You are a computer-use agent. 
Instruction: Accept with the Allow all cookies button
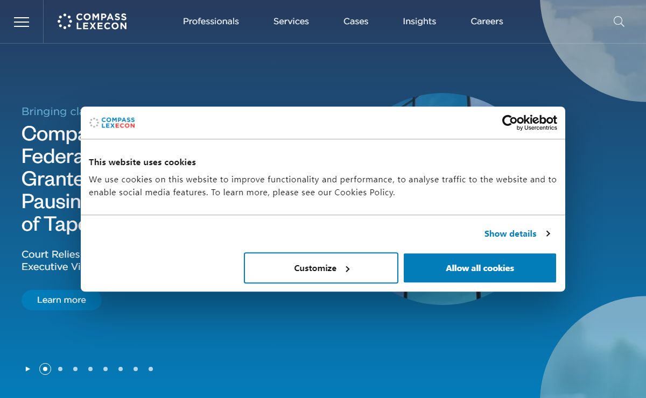[x=480, y=268]
